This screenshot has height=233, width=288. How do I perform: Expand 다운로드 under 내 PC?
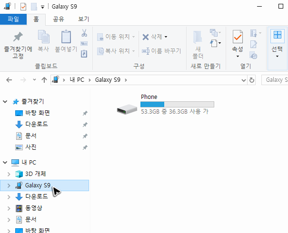pyautogui.click(x=9, y=197)
